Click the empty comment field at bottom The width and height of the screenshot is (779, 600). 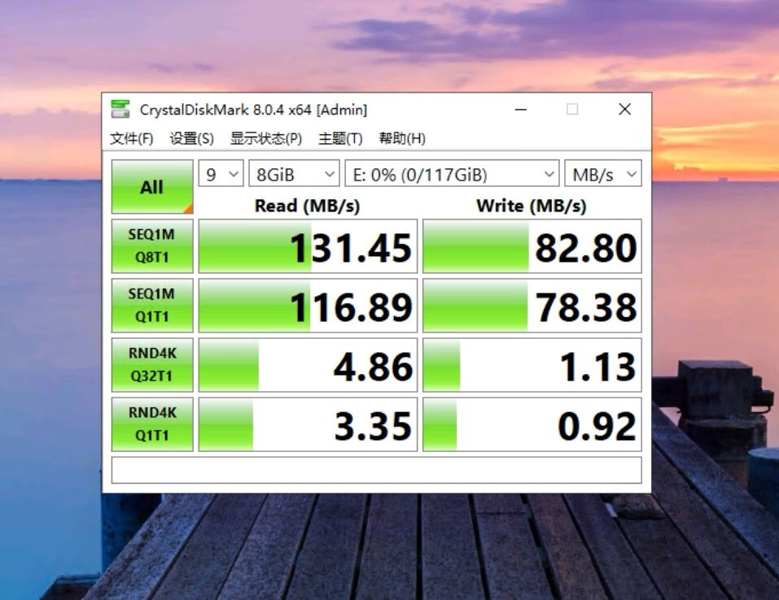tap(377, 470)
